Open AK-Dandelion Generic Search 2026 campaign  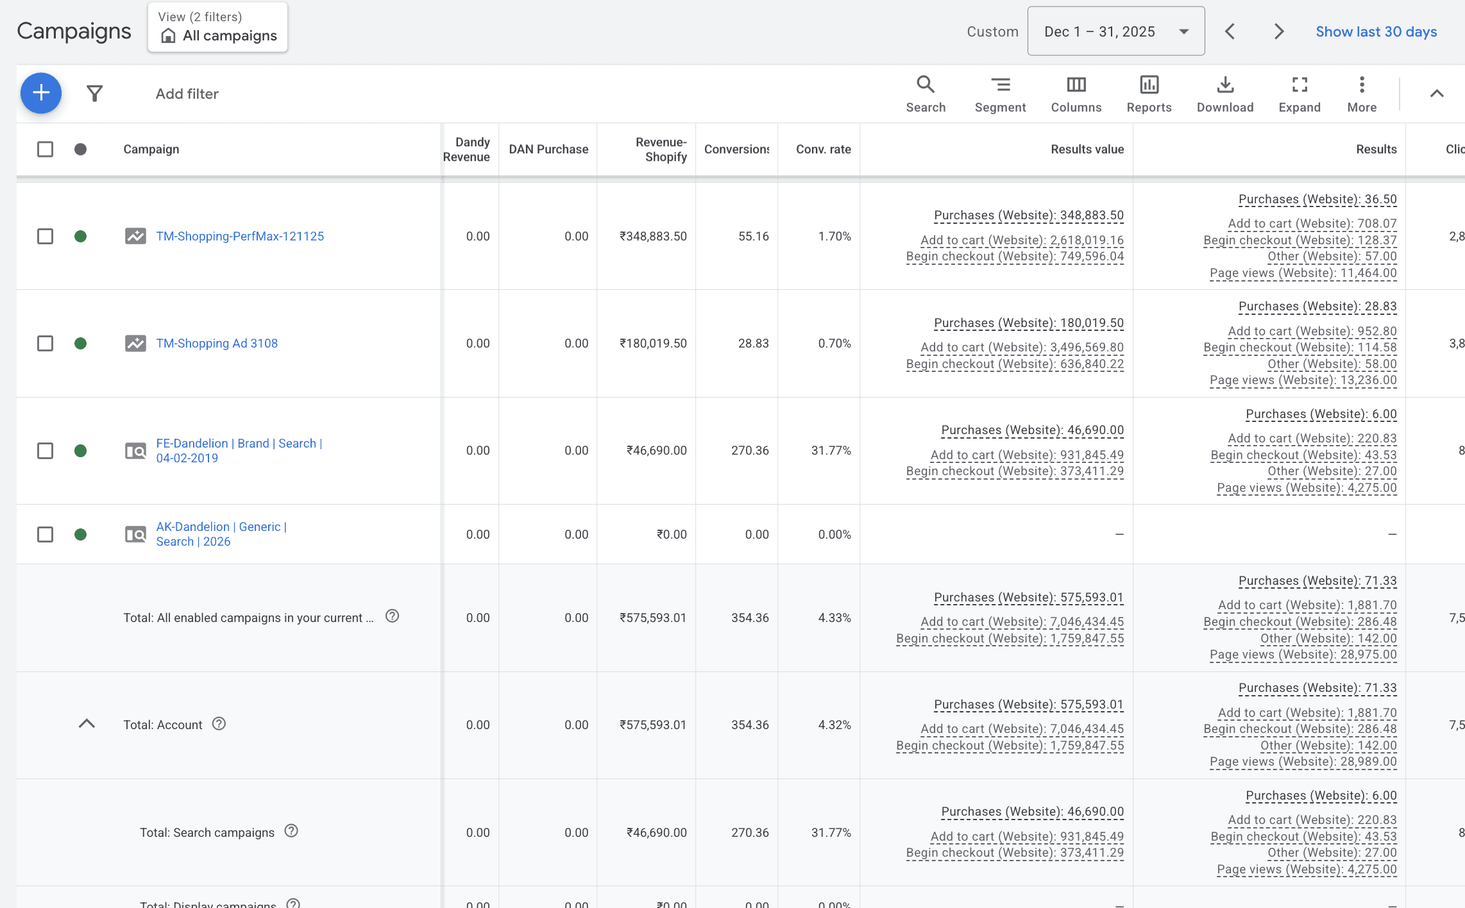point(221,534)
